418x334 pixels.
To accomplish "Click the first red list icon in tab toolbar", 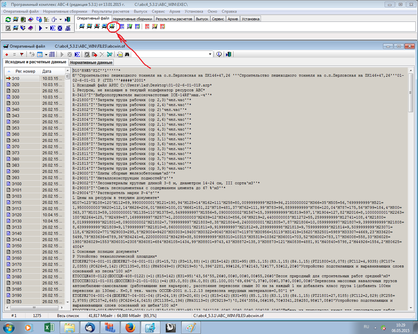I will tap(147, 26).
